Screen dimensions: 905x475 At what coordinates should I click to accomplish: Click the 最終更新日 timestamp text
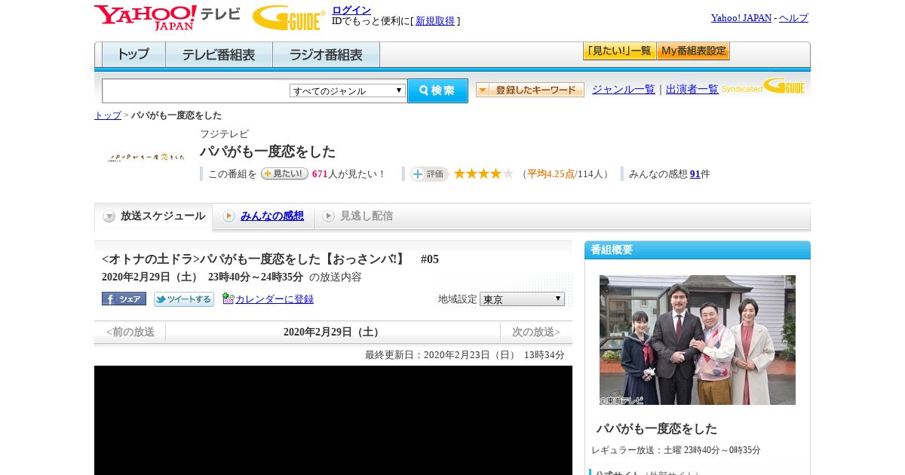point(465,355)
